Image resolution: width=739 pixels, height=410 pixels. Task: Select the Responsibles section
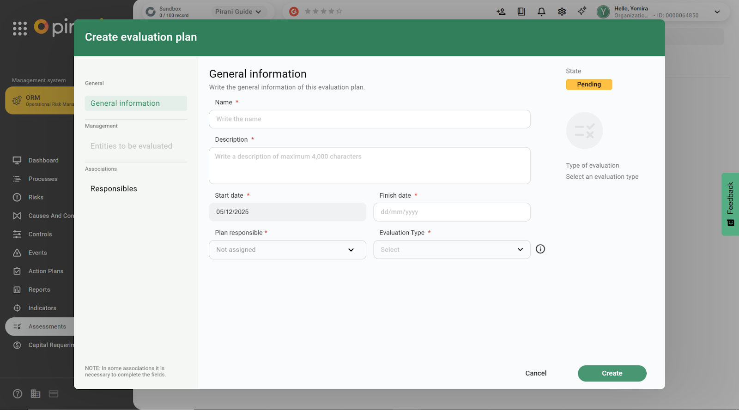[114, 189]
